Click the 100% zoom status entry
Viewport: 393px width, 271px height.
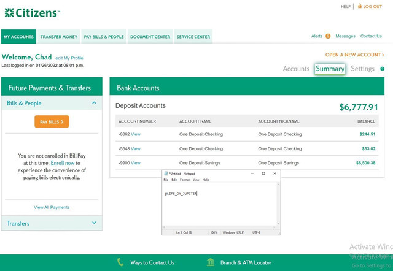214,232
